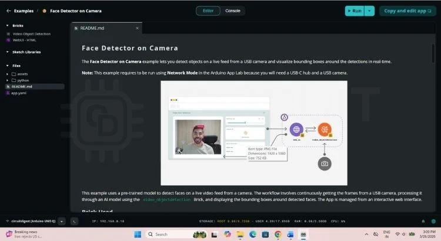Open the Windows Start menu
This screenshot has width=441, height=241.
(x=138, y=235)
